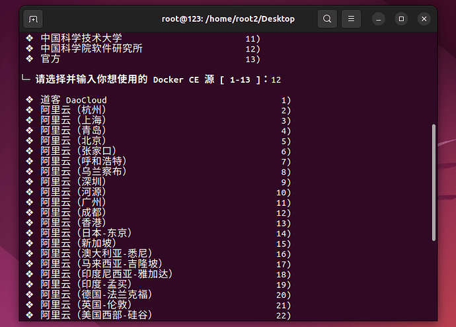Click the 阿里云（马来西亚-吉隆坡）entry
This screenshot has height=327, width=456.
pos(102,264)
